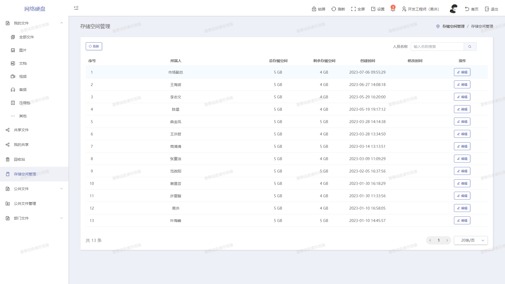
Task: Open the notification bell with badge
Action: [x=393, y=9]
